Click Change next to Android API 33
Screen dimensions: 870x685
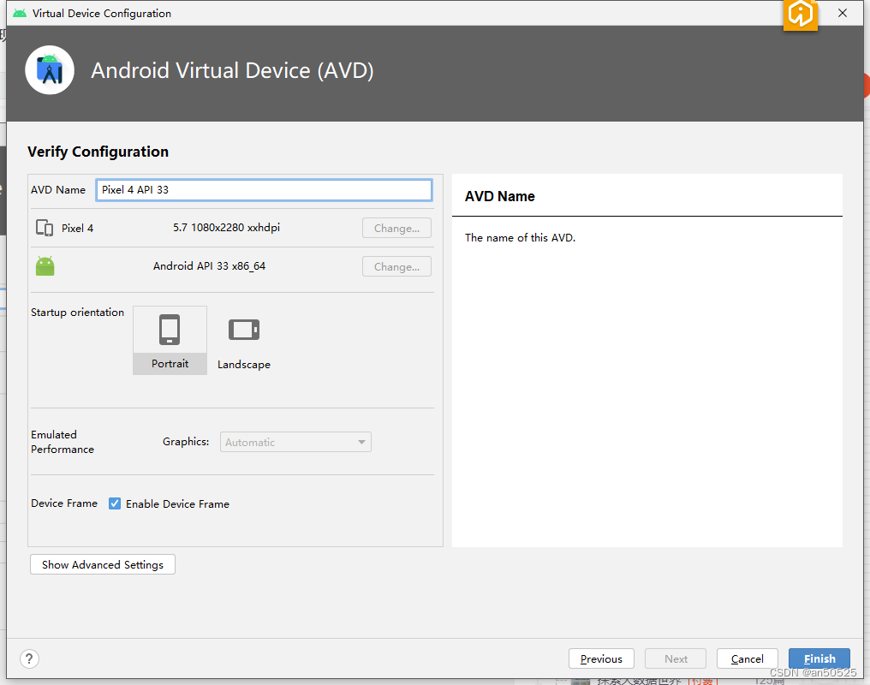[396, 266]
